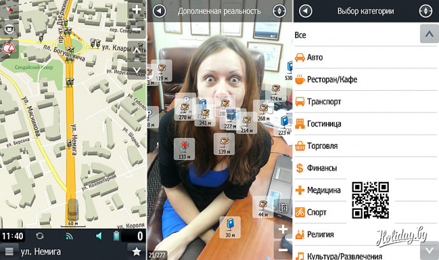Collapse the Все category list

[x=428, y=34]
